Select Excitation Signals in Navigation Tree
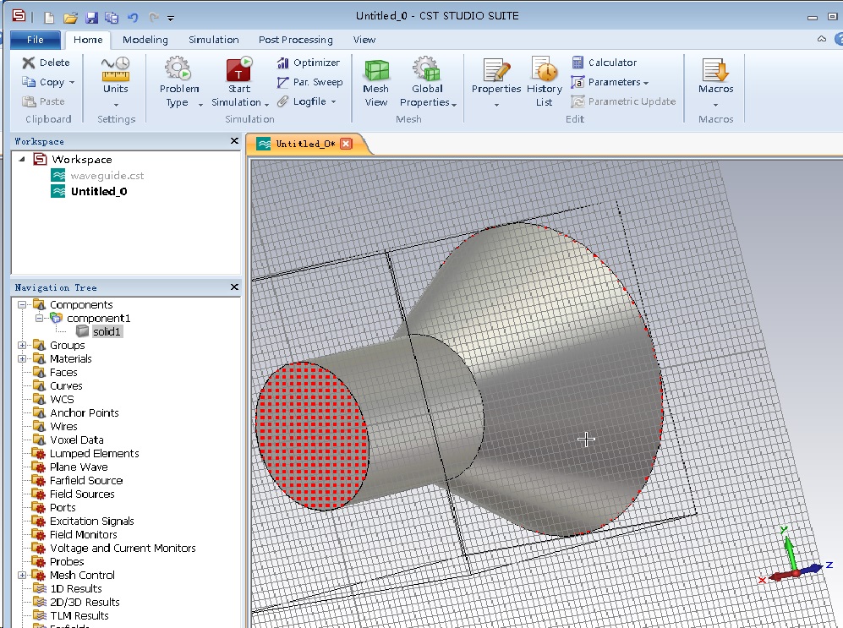The image size is (843, 628). [92, 522]
